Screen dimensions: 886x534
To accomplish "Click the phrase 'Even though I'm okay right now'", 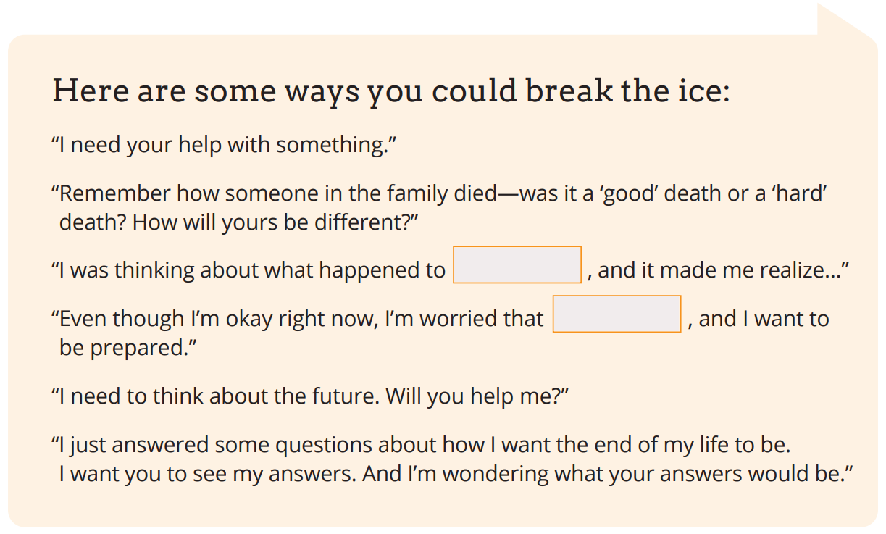I will click(214, 319).
